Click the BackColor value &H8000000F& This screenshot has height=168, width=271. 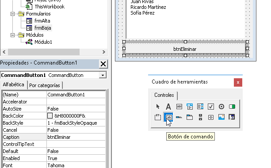70,116
